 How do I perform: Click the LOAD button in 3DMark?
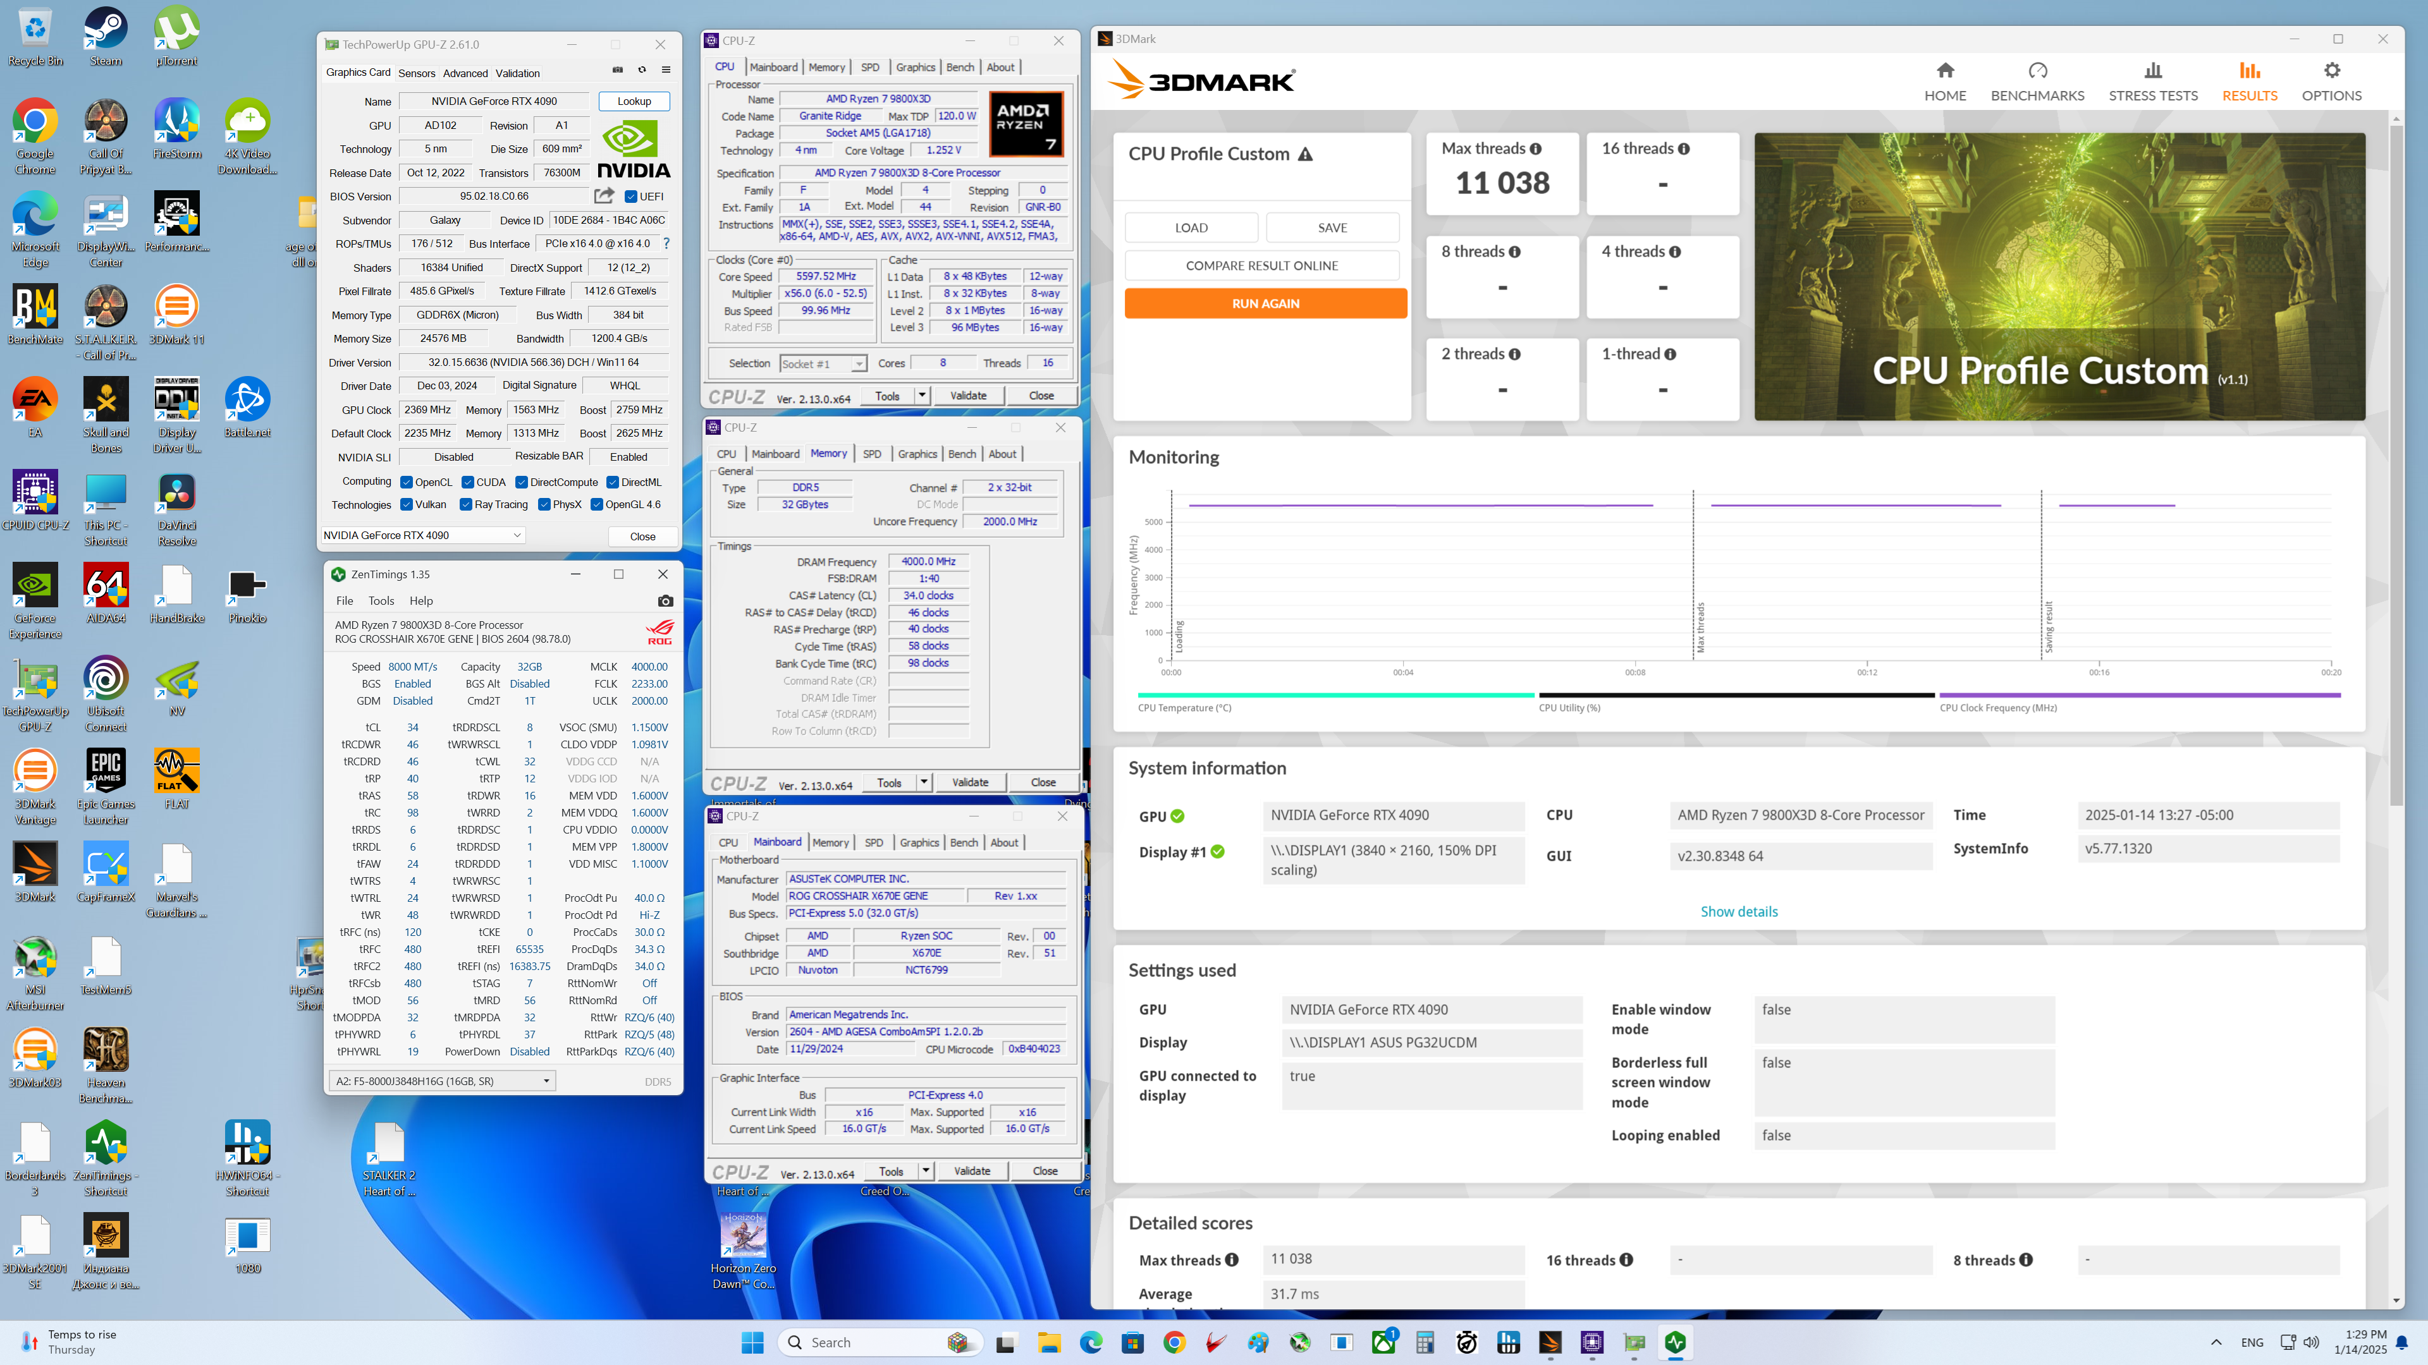(1191, 228)
